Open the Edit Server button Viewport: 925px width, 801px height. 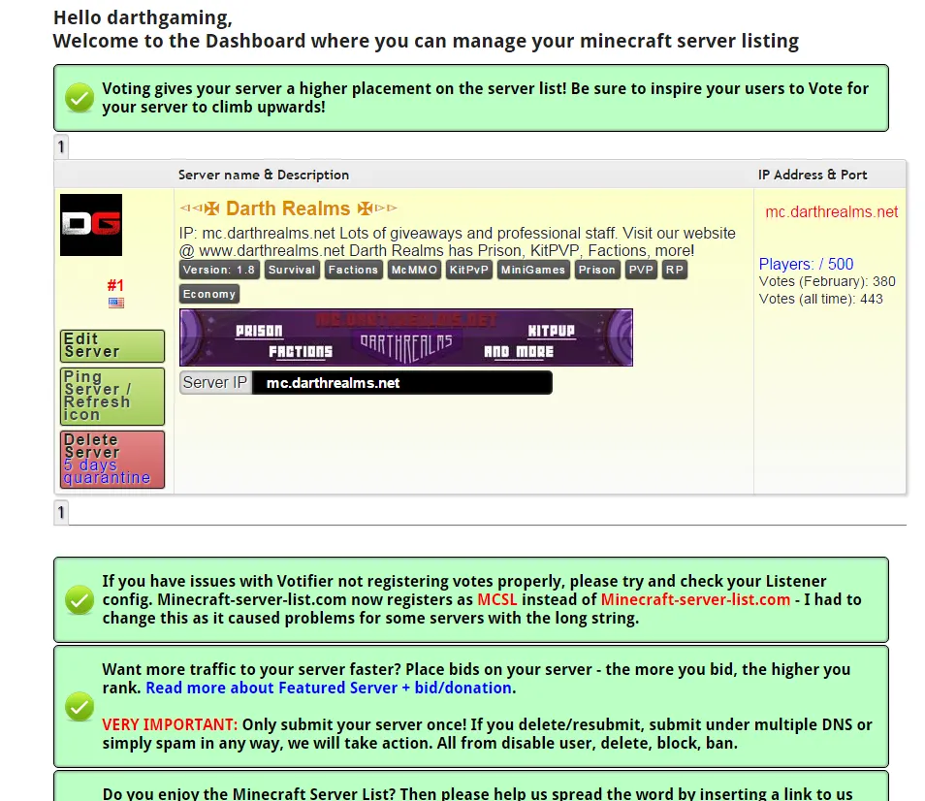coord(112,345)
